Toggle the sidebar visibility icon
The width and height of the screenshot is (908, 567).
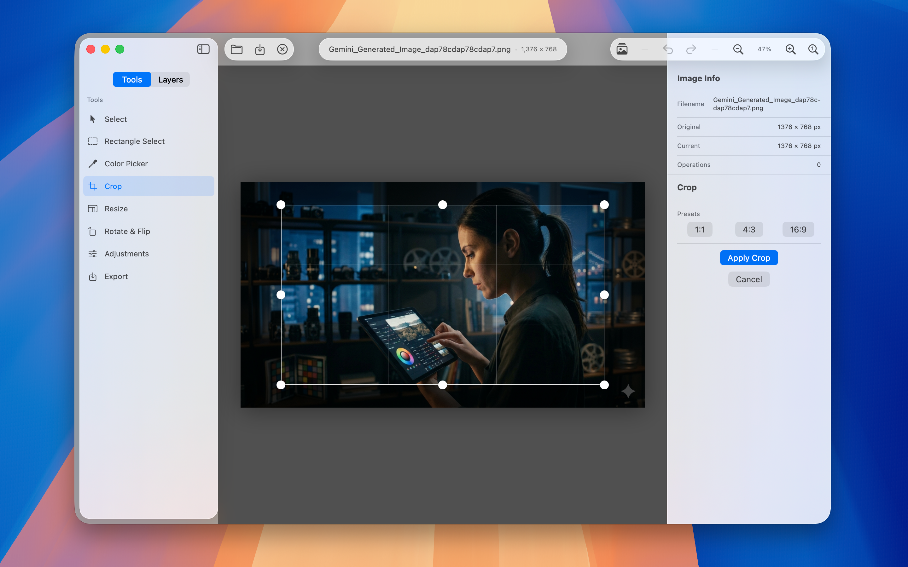[x=203, y=49]
